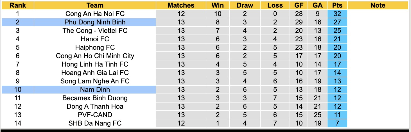The height and width of the screenshot is (132, 411).
Task: Click SHB Da Nang FC team name
Action: (x=95, y=123)
